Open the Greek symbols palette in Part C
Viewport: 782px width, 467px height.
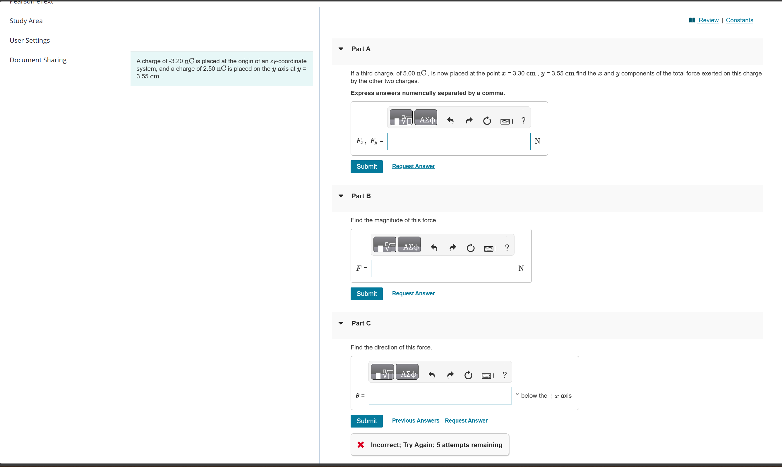click(407, 372)
